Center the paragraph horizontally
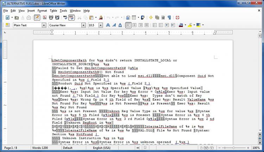The width and height of the screenshot is (264, 152). pos(134,25)
